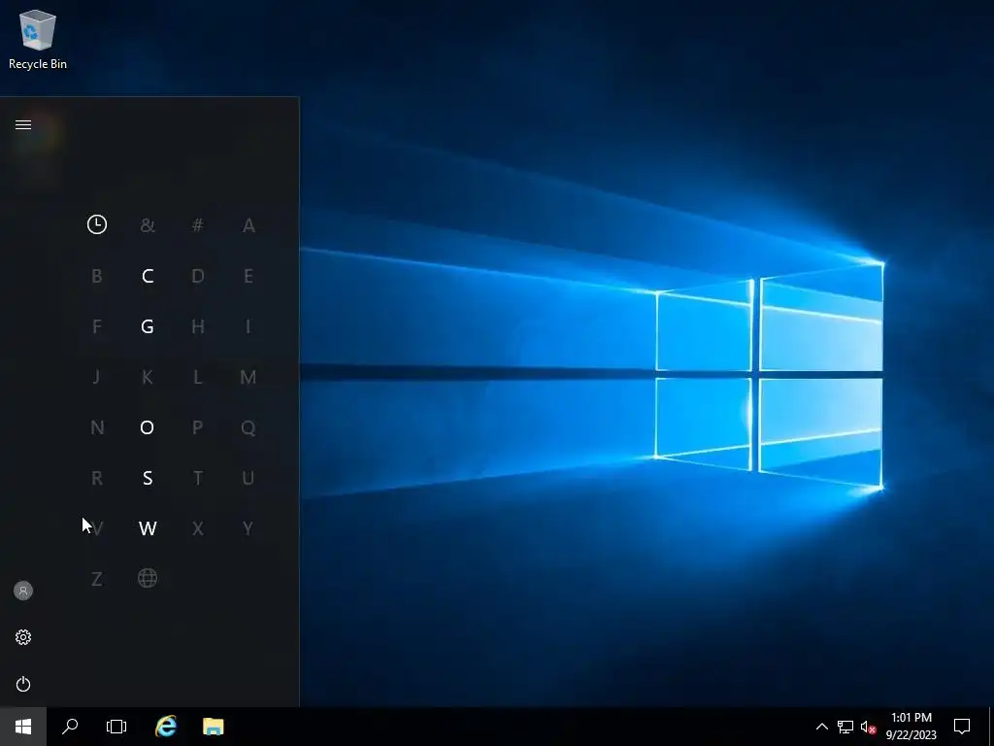Open the Recycle Bin desktop icon

[x=38, y=39]
